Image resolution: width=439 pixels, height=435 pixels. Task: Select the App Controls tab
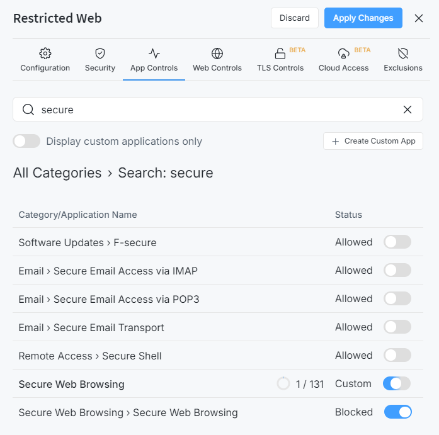[x=154, y=60]
